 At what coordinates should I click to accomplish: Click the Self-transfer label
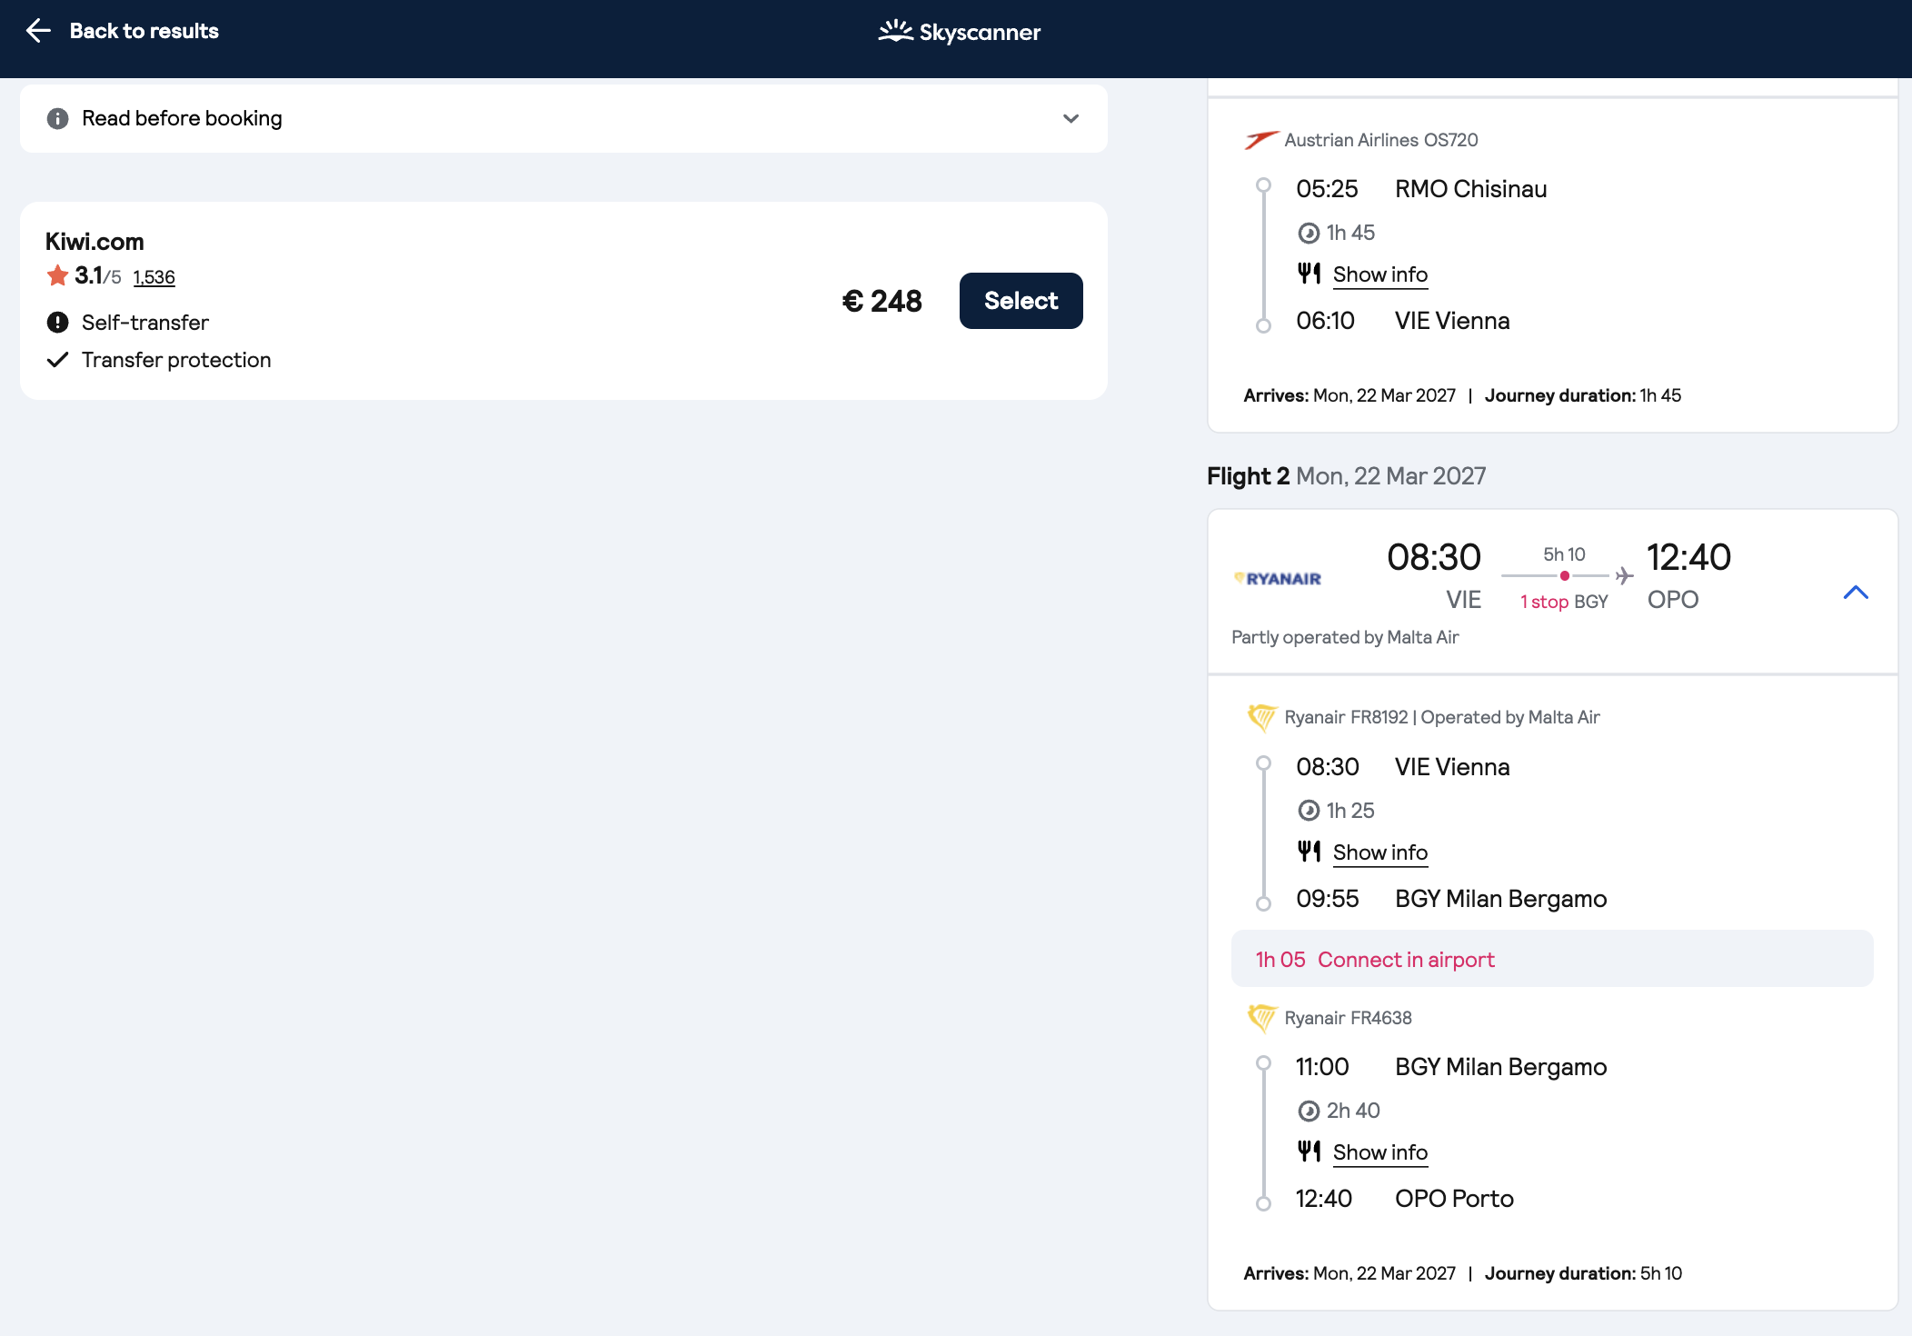point(145,323)
